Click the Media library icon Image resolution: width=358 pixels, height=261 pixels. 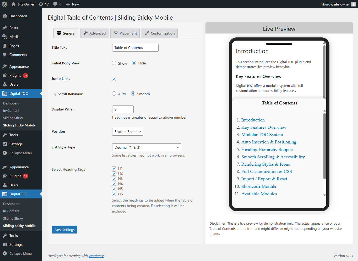coord(5,37)
